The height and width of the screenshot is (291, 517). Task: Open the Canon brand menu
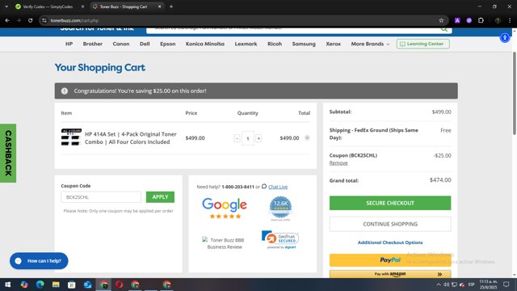pos(121,44)
